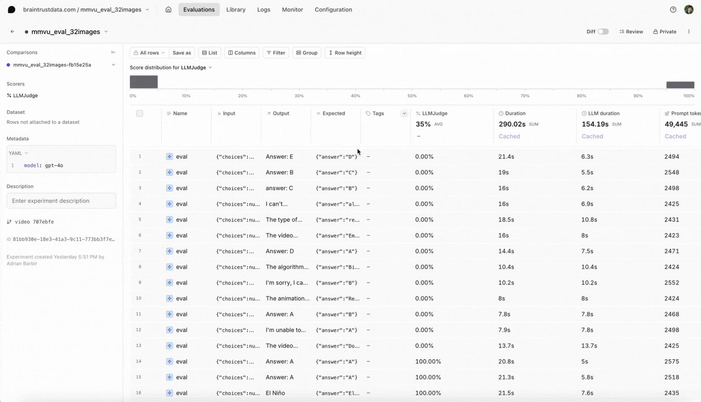This screenshot has width=701, height=402.
Task: Click the Braintrust logo icon
Action: 11,10
